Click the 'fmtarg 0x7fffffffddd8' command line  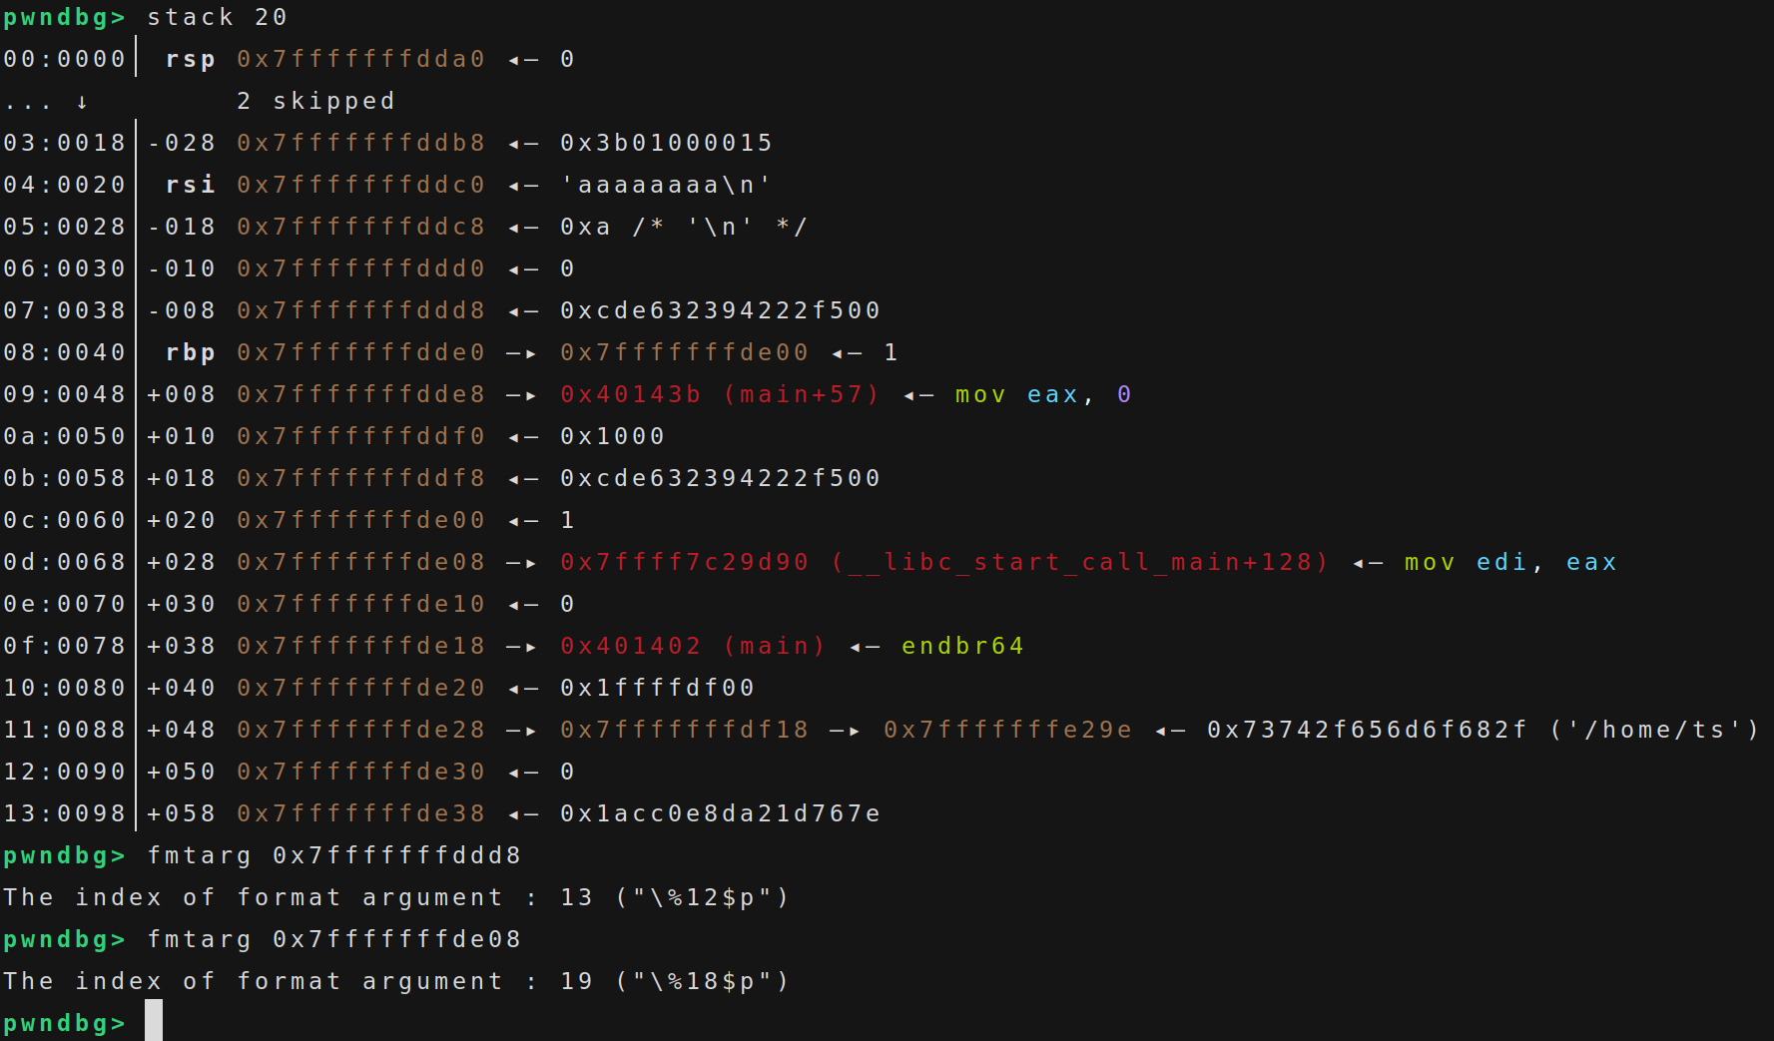(x=333, y=856)
